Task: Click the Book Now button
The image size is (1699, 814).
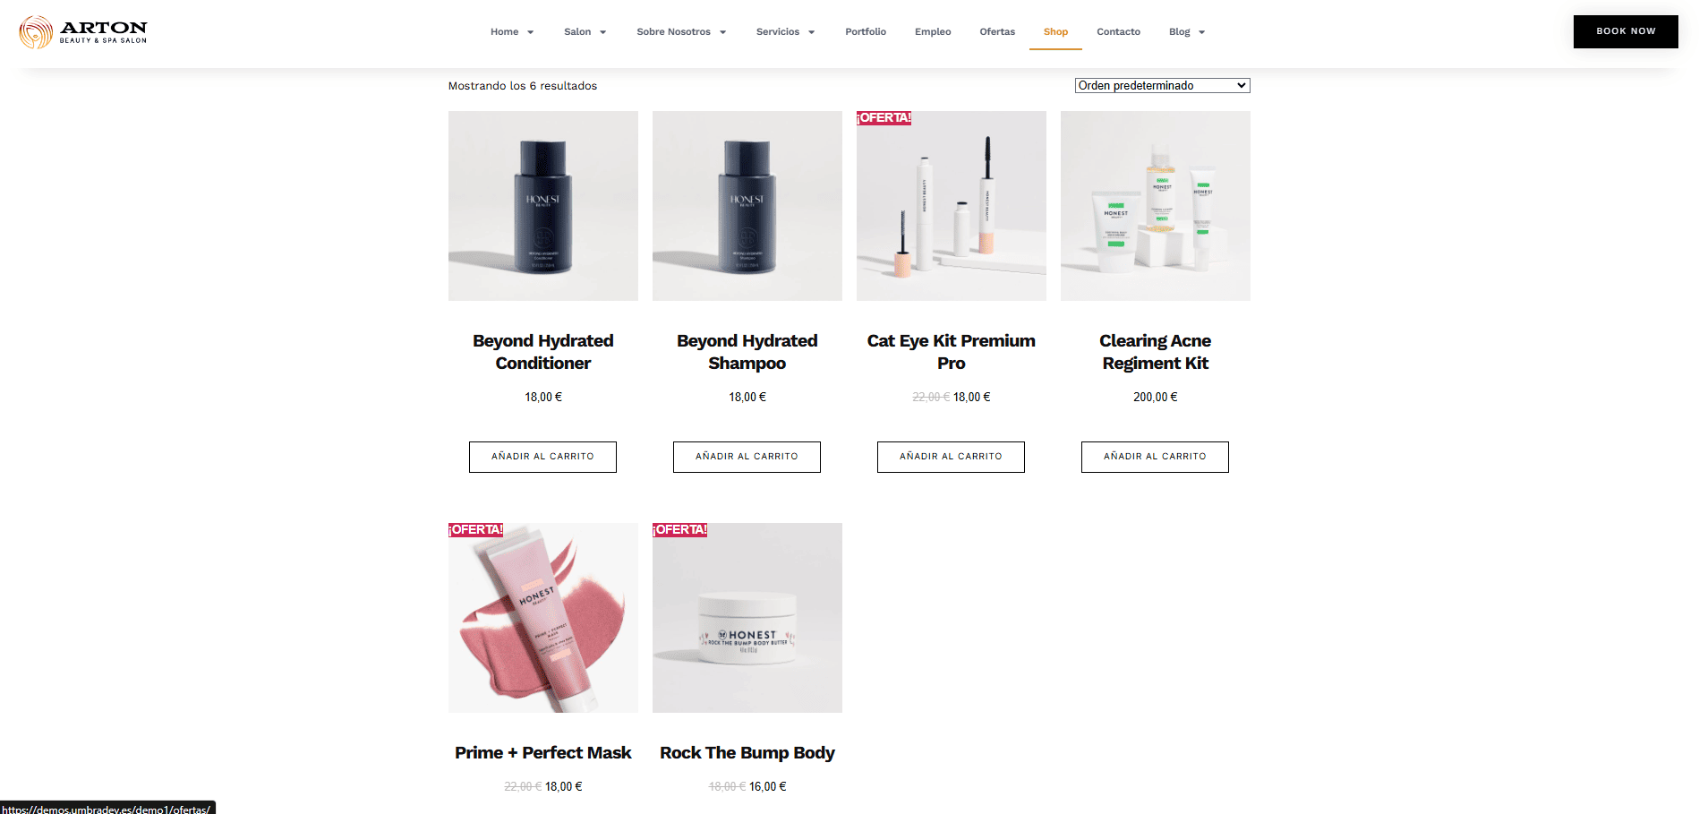Action: (1626, 31)
